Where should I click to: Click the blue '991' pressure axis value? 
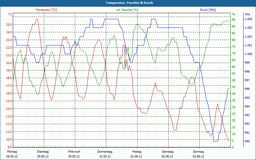point(247,133)
